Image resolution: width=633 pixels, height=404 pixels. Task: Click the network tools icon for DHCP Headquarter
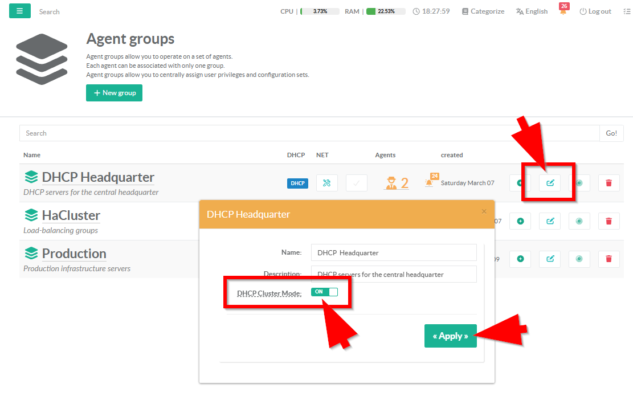point(326,183)
